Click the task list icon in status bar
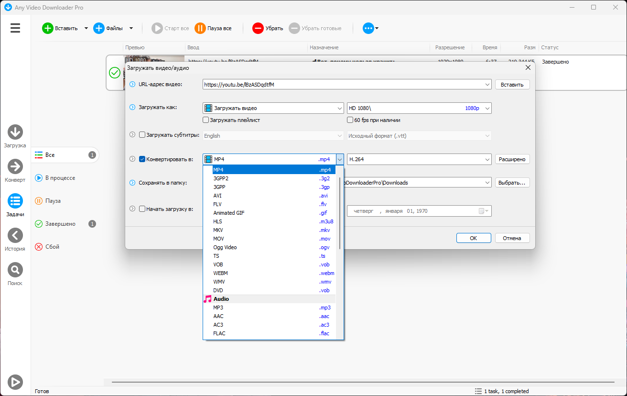Viewport: 627px width, 396px height. click(x=478, y=391)
